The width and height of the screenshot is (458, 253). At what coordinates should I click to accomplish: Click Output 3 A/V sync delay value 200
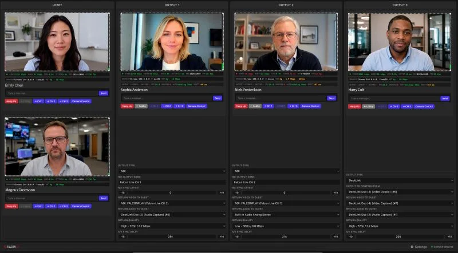(400, 236)
